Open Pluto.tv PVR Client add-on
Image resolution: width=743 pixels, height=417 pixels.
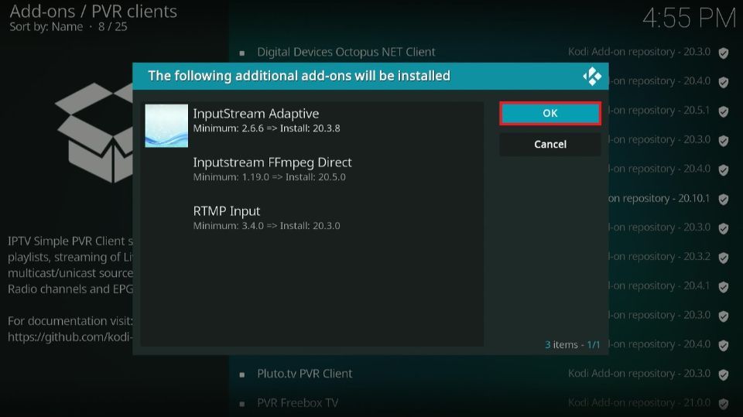coord(305,374)
